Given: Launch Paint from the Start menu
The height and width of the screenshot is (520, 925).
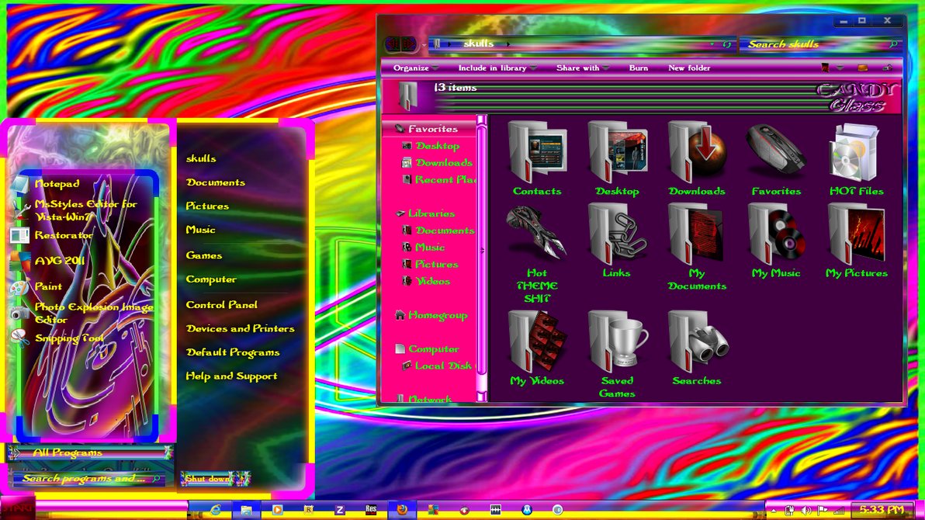Looking at the screenshot, I should (48, 286).
